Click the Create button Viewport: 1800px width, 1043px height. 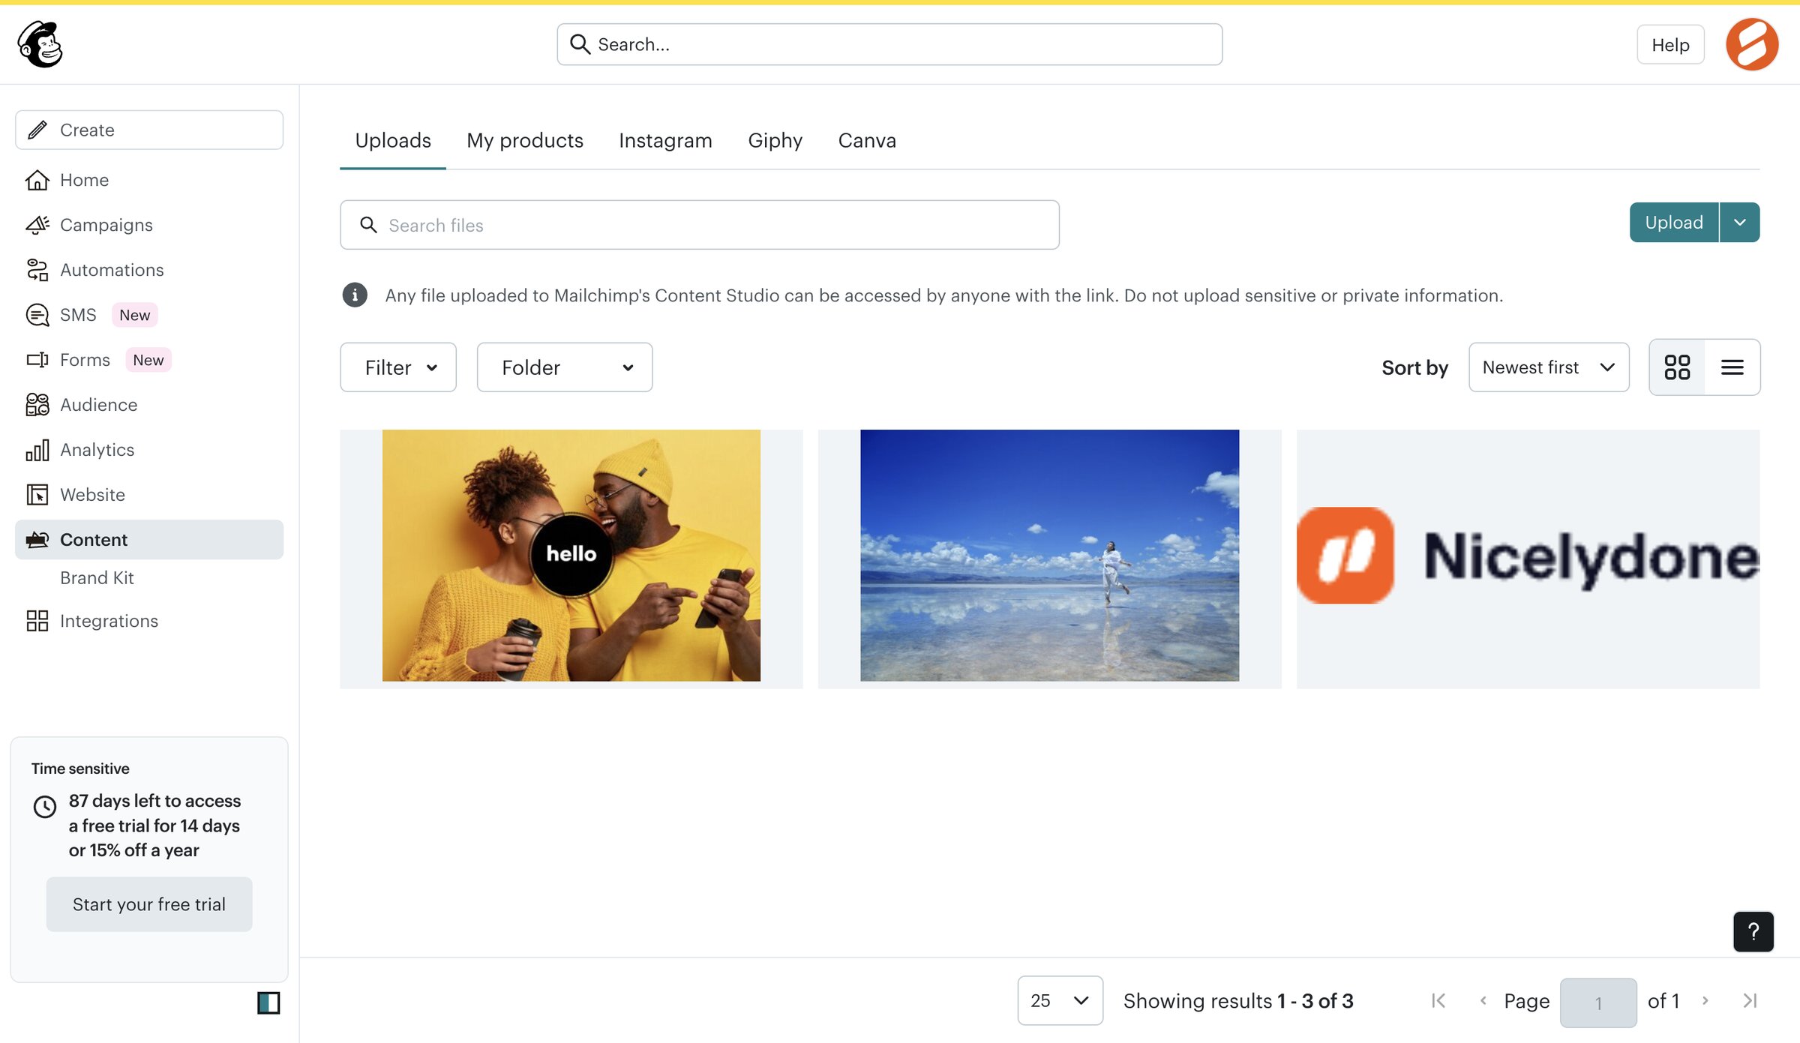(x=149, y=130)
